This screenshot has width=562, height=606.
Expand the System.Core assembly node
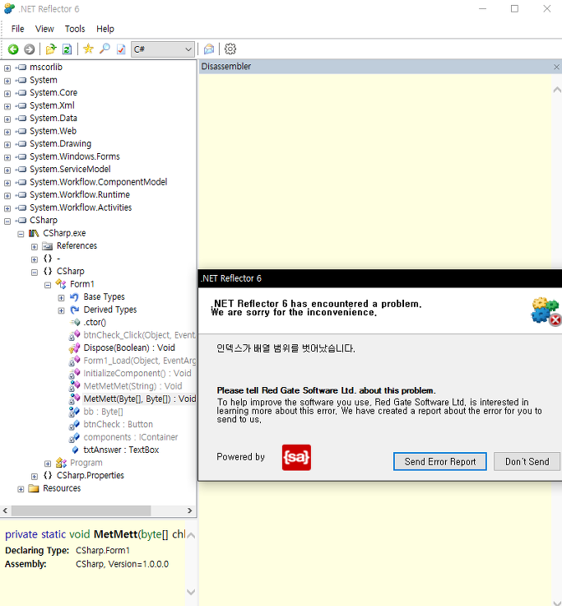click(x=7, y=94)
